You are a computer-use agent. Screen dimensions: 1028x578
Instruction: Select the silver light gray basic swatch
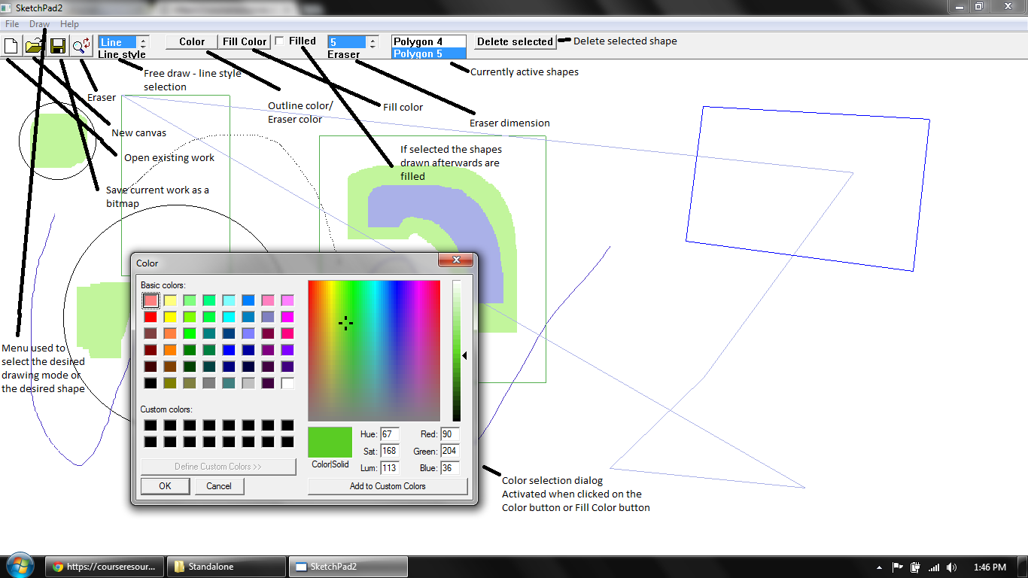tap(248, 383)
